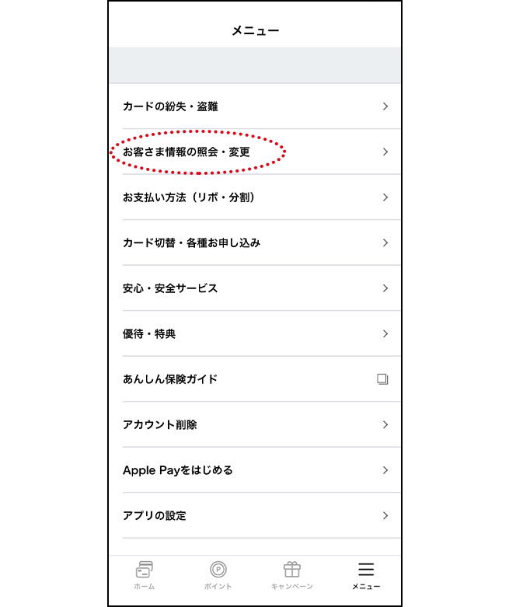This screenshot has width=509, height=607.
Task: Choose カード切替・各種お申し込み
Action: (255, 242)
